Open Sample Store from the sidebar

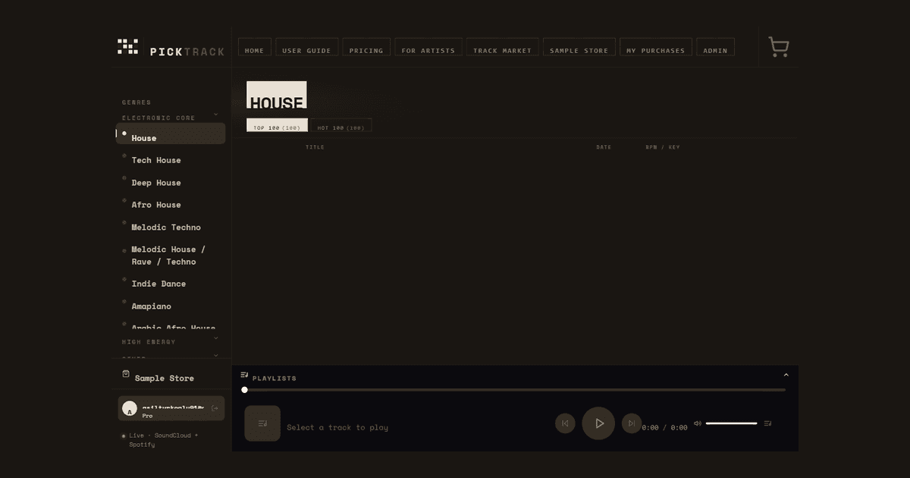pos(164,378)
